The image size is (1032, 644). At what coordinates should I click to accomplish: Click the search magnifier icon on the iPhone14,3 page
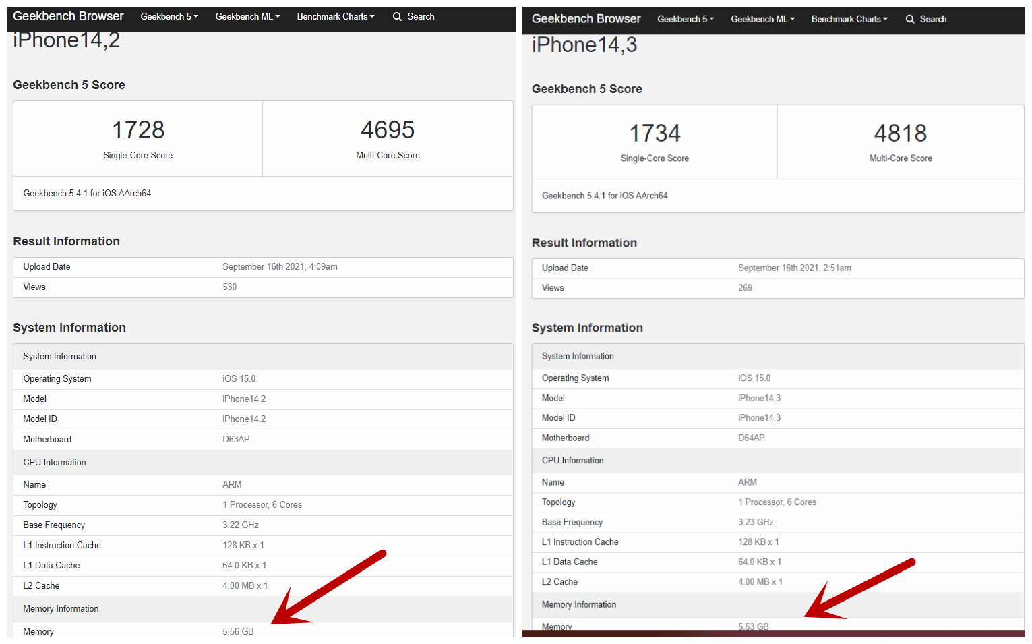[x=910, y=20]
